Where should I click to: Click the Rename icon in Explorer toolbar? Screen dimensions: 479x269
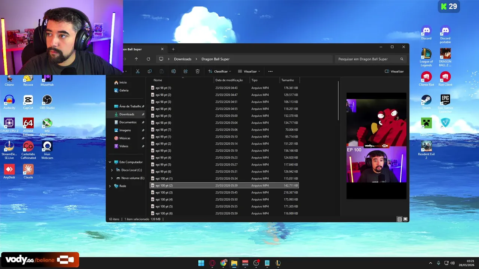174,71
